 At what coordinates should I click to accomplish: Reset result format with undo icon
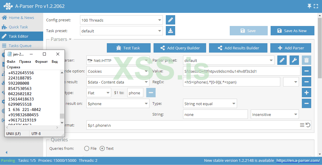click(x=308, y=125)
